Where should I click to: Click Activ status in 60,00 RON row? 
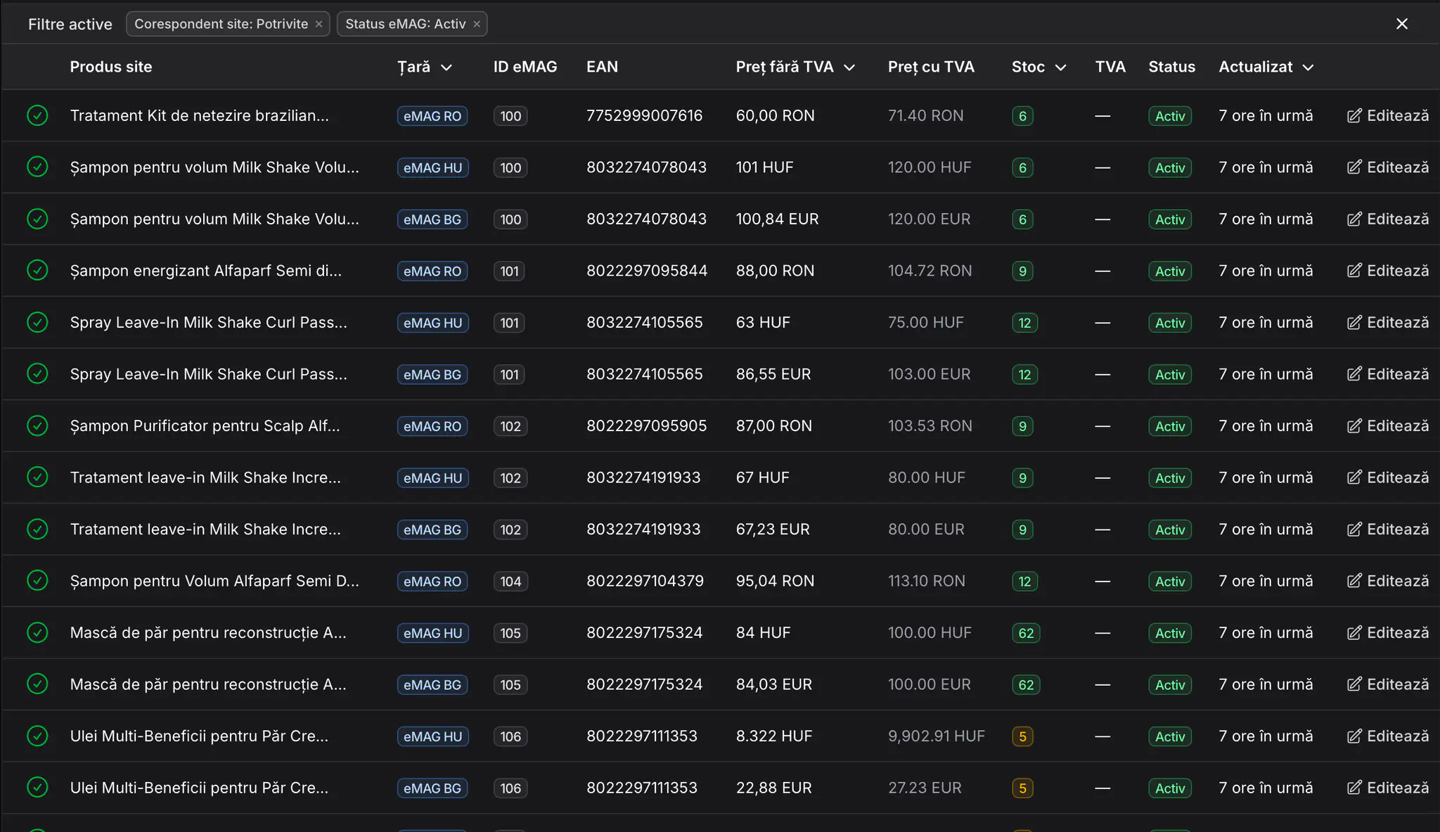[1170, 116]
